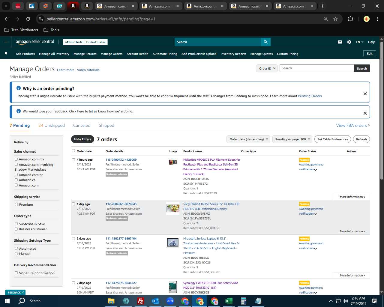Bookmark this page with the star icon

coord(335,19)
